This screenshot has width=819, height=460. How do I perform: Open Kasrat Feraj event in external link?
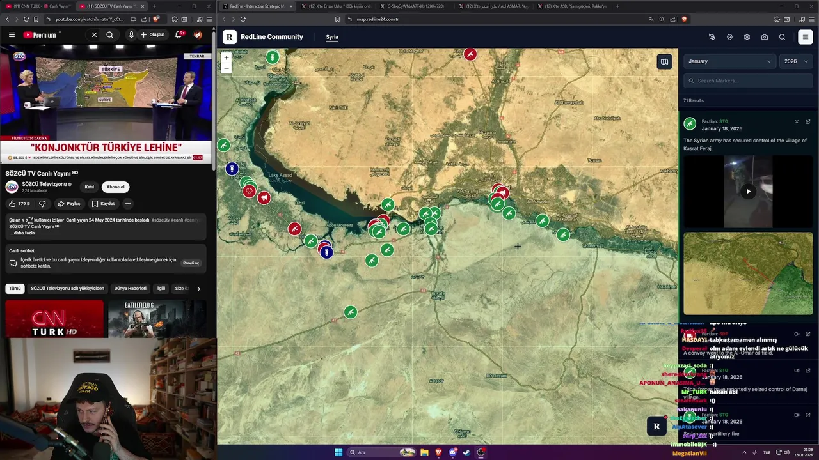point(807,121)
